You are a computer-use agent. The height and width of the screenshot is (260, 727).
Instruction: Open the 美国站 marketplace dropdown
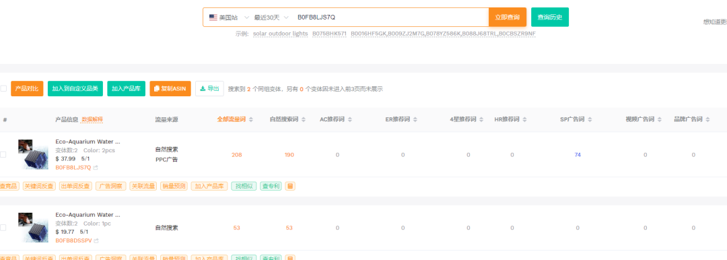(x=229, y=18)
